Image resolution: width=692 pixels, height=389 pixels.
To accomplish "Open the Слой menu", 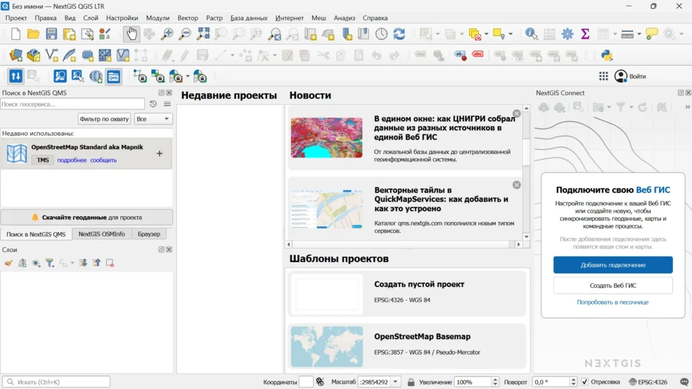I will [91, 18].
